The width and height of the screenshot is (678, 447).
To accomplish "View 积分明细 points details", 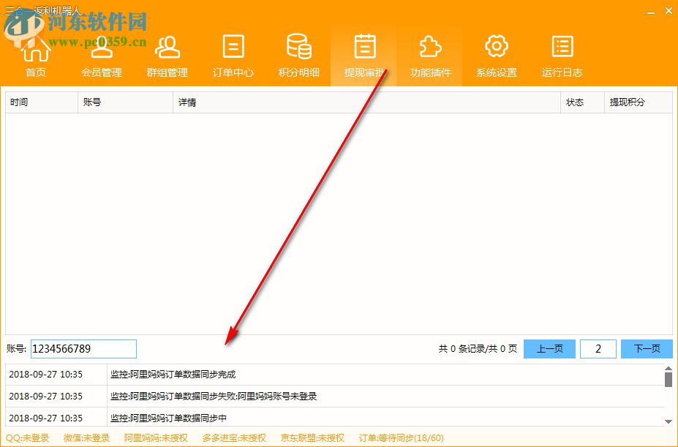I will (298, 55).
